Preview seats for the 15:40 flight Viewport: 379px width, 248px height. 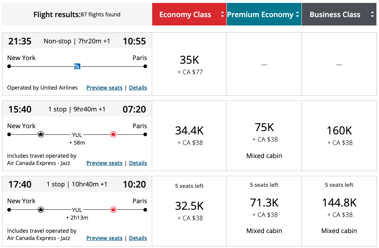click(104, 163)
